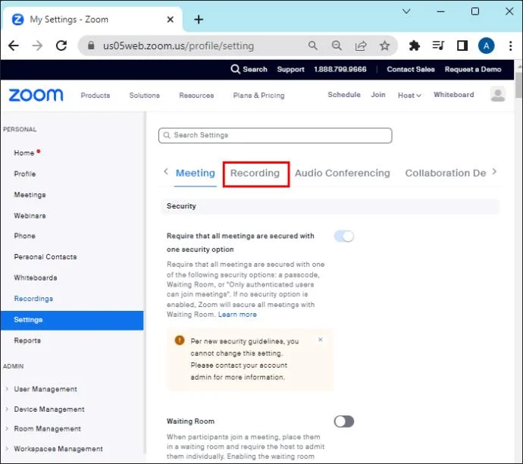
Task: Toggle the require security option switch
Action: point(344,236)
